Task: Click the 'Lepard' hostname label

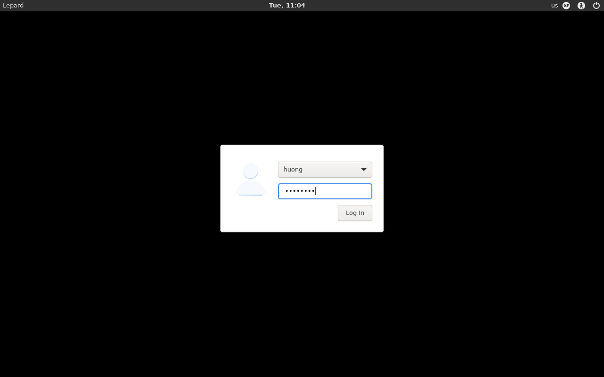Action: [13, 6]
